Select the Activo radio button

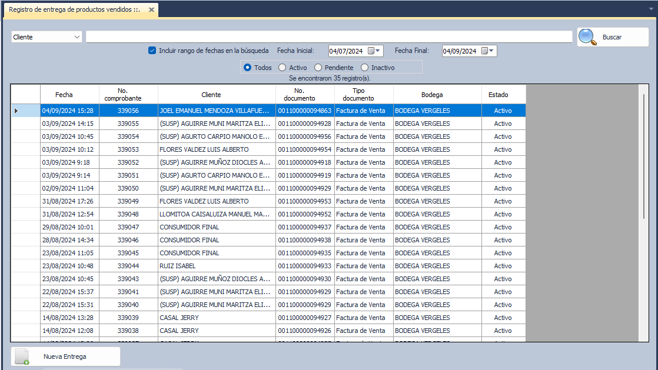tap(283, 68)
